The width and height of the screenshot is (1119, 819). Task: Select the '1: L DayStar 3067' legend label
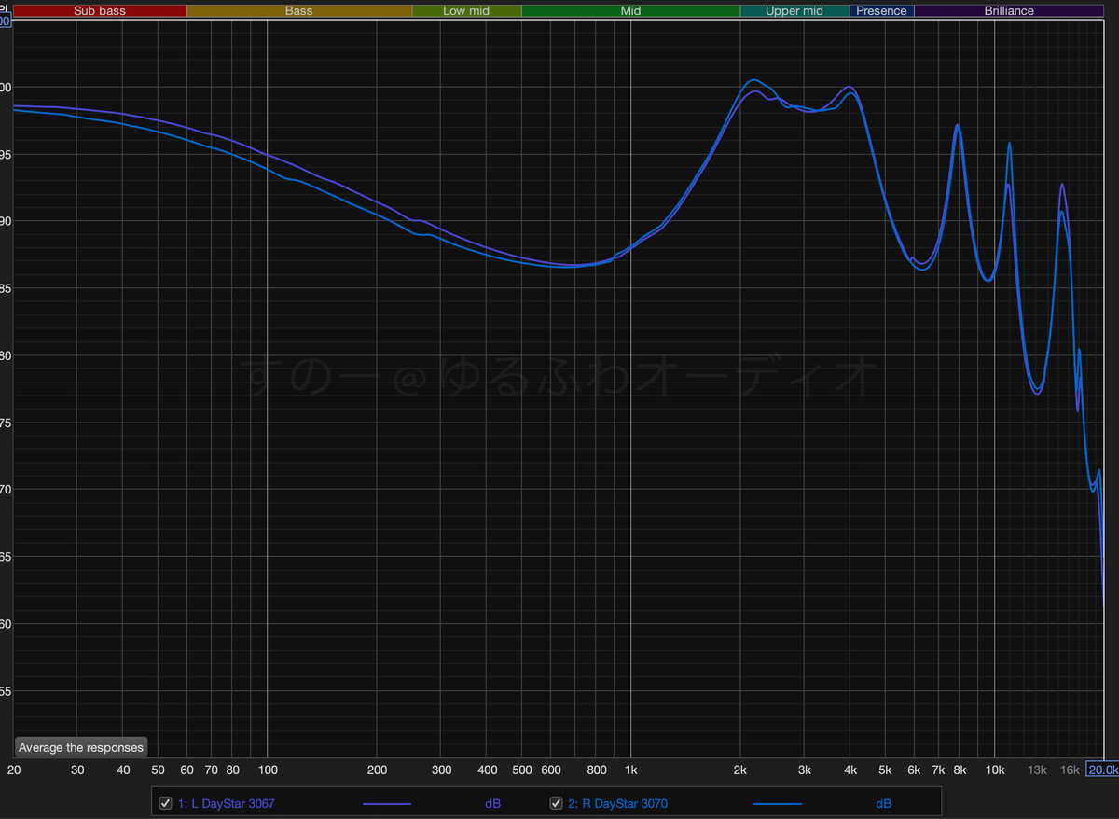pyautogui.click(x=226, y=803)
